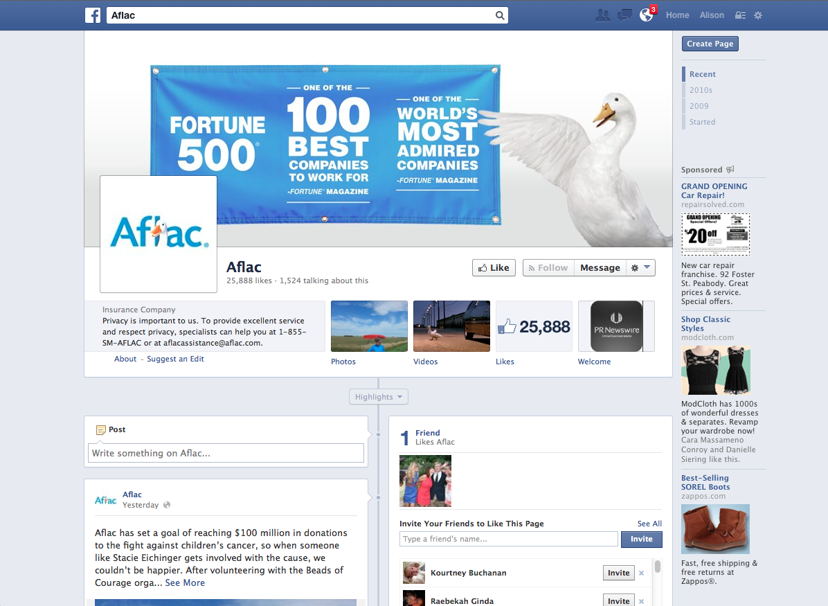The height and width of the screenshot is (606, 828).
Task: Open the privacy shortcuts lock icon
Action: [x=739, y=15]
